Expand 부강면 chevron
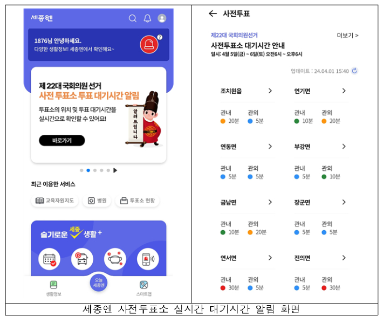The height and width of the screenshot is (317, 383). [x=344, y=147]
